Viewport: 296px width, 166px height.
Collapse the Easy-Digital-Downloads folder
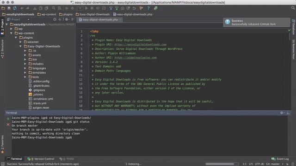pos(20,46)
